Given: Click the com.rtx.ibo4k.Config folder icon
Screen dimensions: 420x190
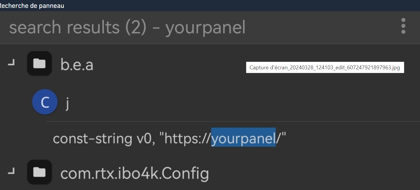Looking at the screenshot, I should tap(39, 172).
